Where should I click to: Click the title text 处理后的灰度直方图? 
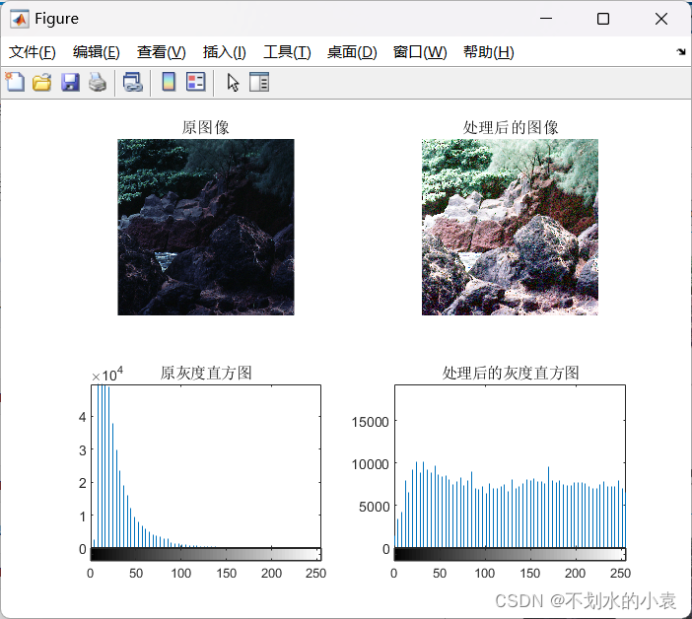click(511, 374)
